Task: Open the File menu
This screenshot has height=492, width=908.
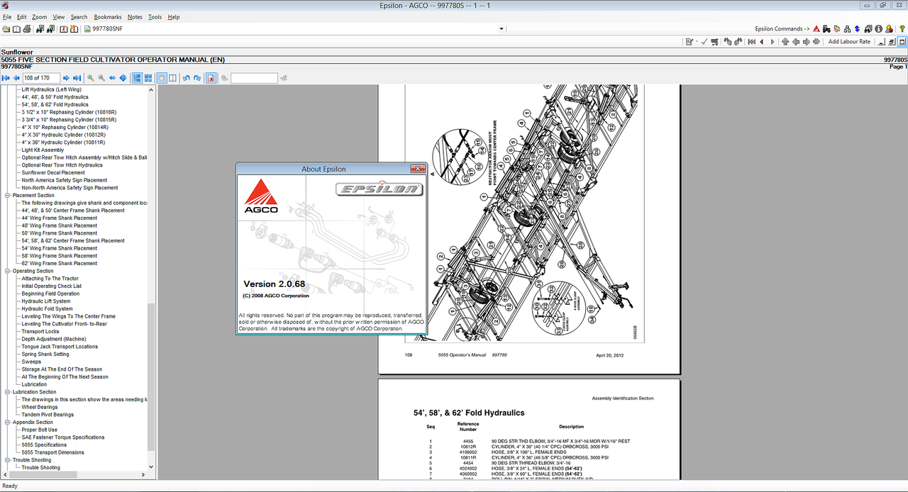Action: point(7,17)
